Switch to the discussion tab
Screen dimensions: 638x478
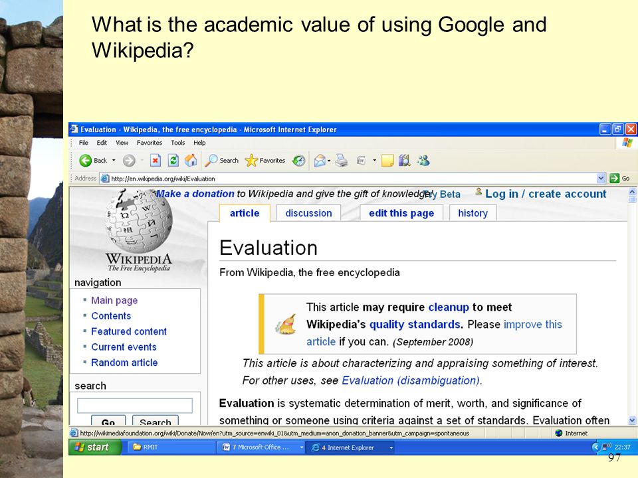click(308, 213)
